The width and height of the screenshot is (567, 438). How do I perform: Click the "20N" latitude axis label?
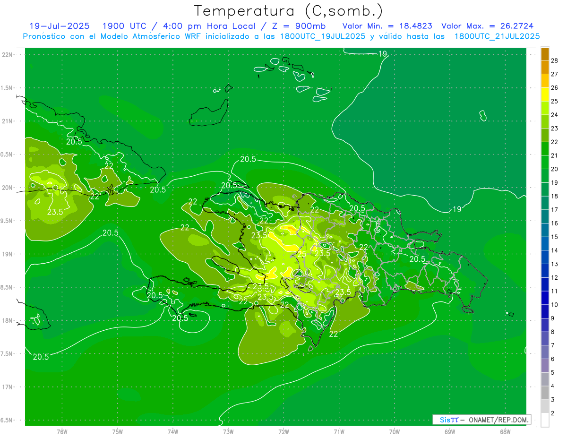tap(8, 188)
